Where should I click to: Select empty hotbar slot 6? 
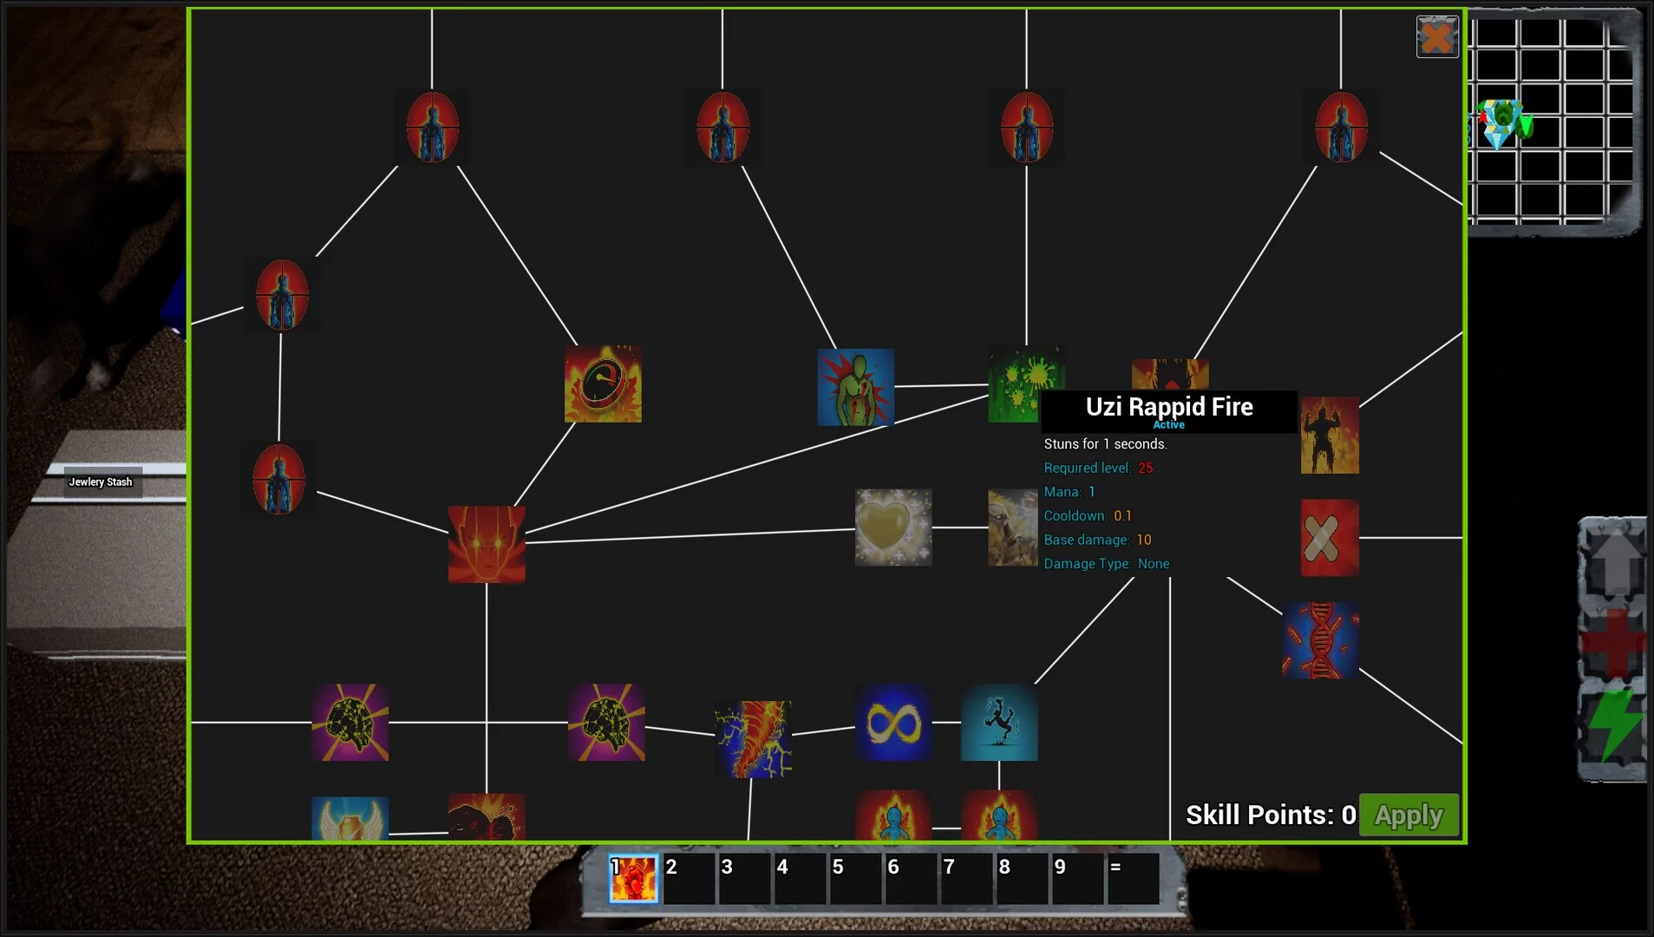click(911, 878)
